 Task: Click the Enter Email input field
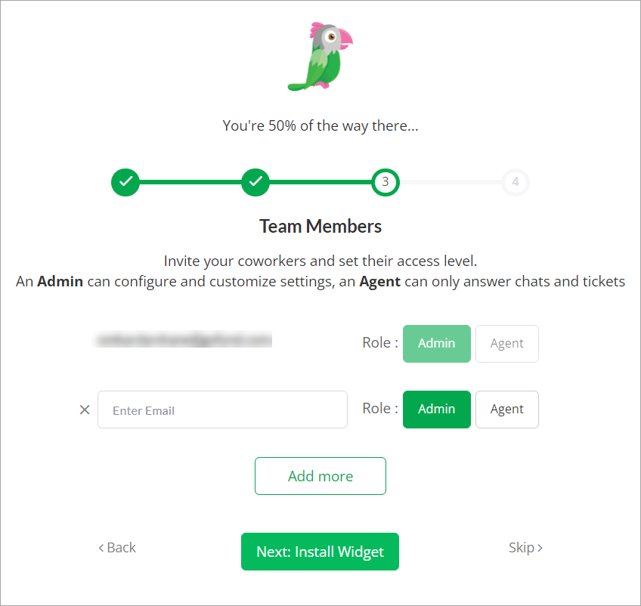pyautogui.click(x=222, y=410)
